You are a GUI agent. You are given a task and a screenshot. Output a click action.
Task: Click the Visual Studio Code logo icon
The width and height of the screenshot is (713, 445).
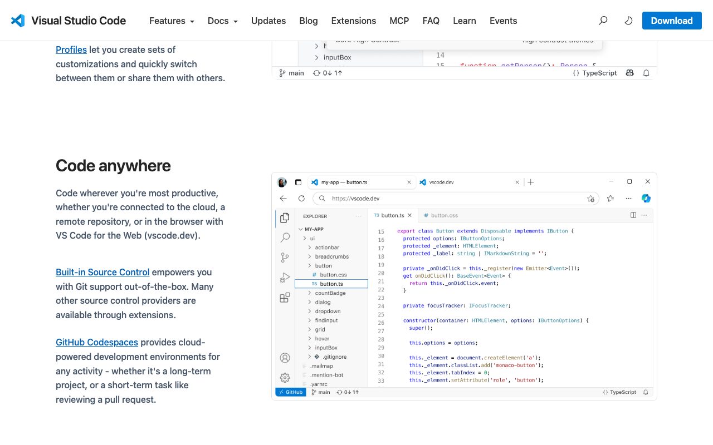pos(18,21)
